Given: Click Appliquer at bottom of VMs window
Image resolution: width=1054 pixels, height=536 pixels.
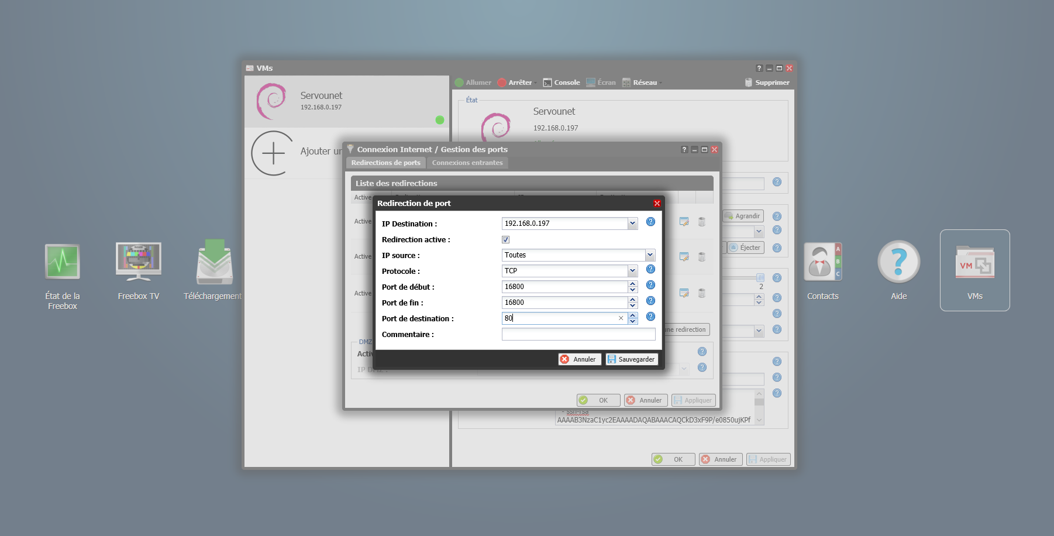Looking at the screenshot, I should coord(769,459).
